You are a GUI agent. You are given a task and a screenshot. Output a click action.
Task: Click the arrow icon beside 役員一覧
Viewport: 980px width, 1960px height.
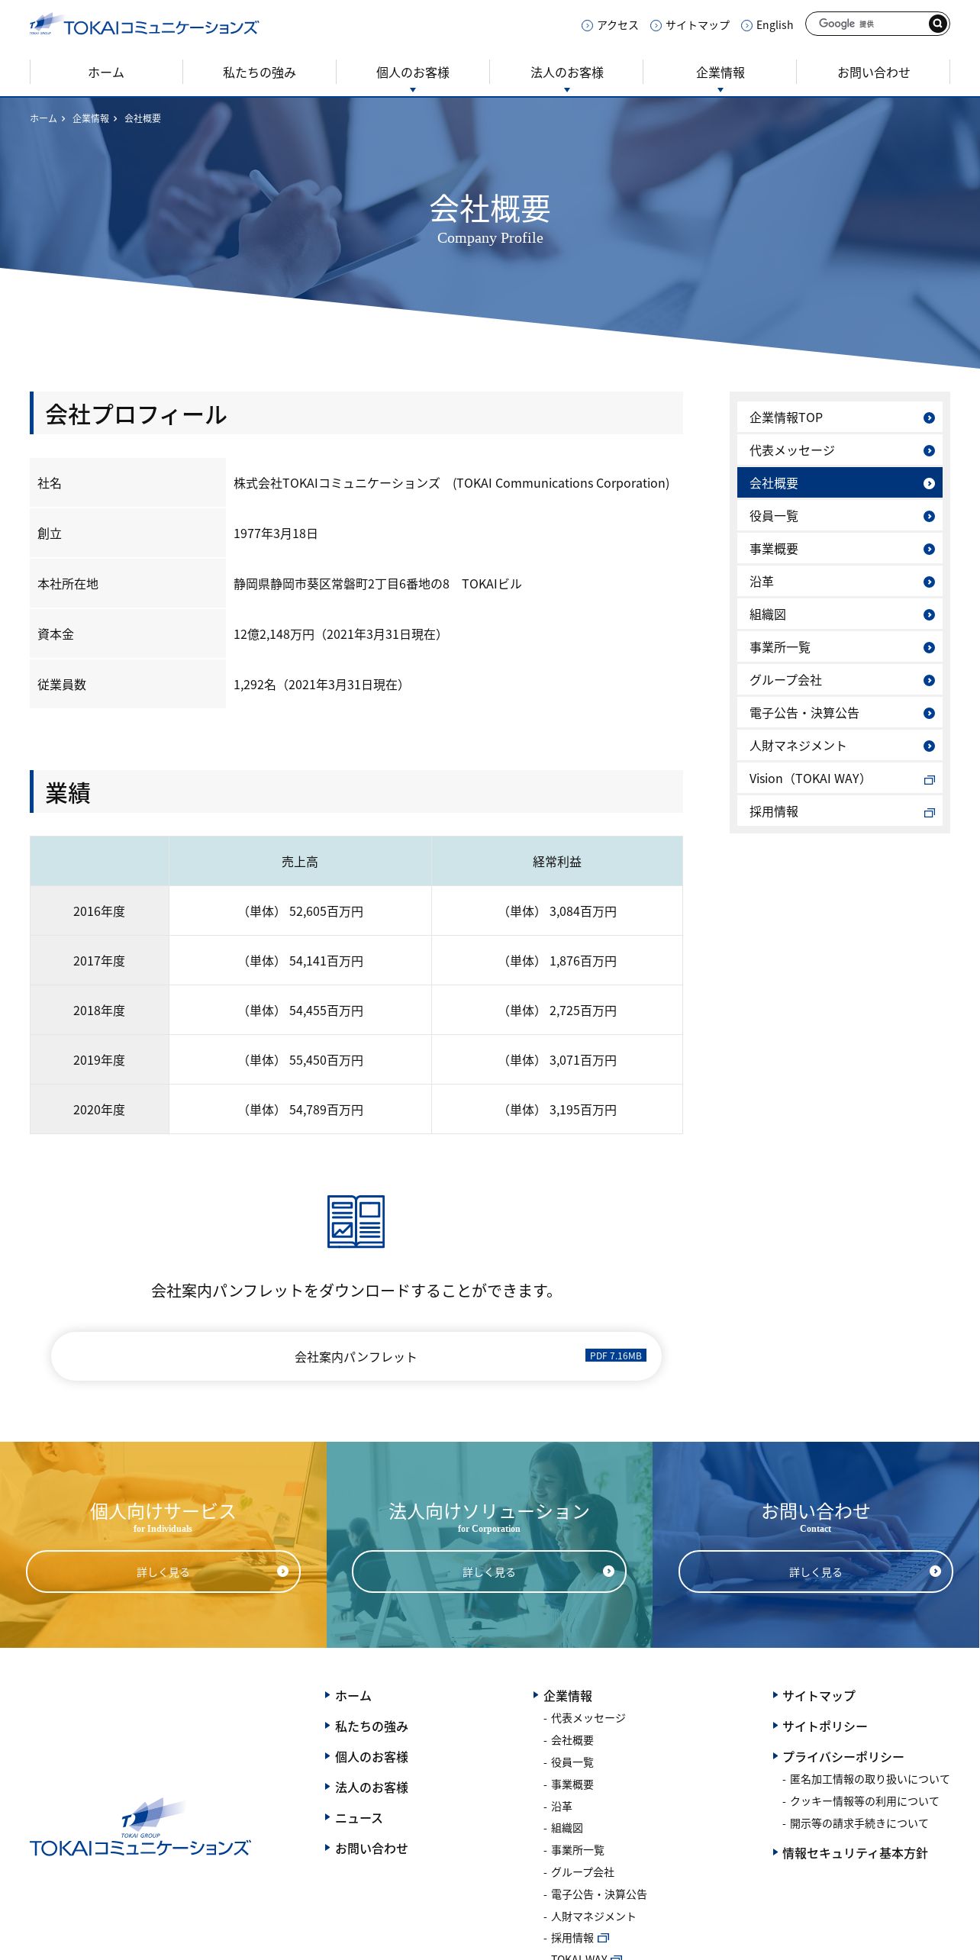pos(929,516)
